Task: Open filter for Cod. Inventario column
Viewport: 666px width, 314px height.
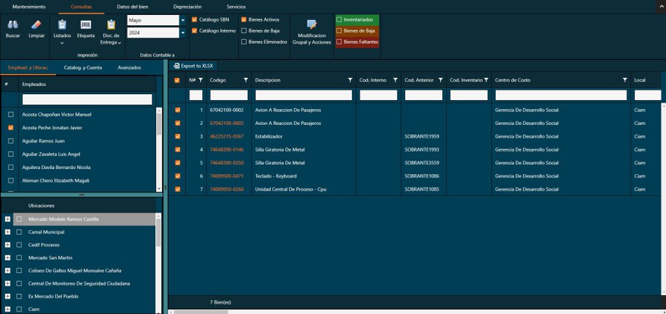Action: point(486,80)
